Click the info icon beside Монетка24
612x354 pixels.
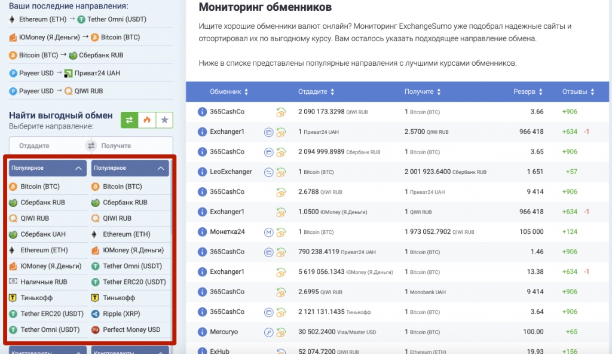pyautogui.click(x=202, y=231)
